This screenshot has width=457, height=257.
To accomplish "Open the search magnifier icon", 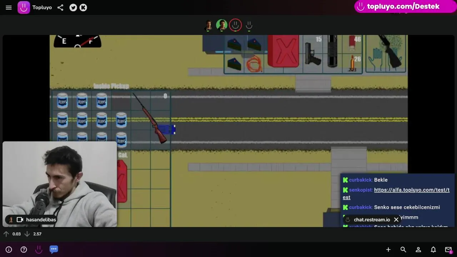I will click(x=403, y=250).
